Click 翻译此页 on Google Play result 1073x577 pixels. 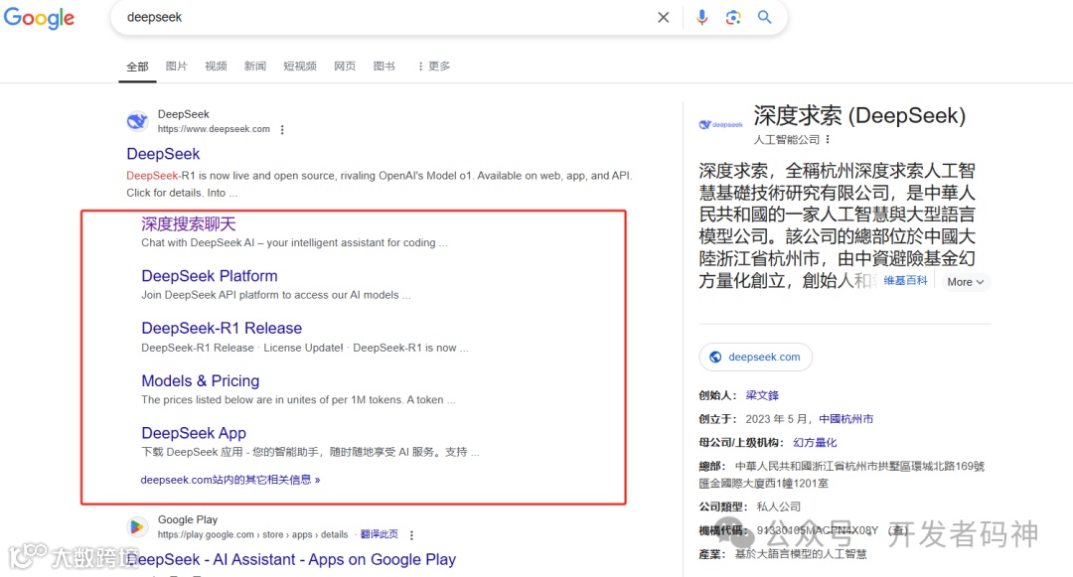(x=380, y=534)
